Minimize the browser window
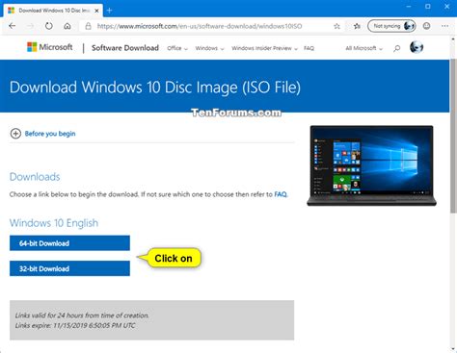The height and width of the screenshot is (353, 457). (x=409, y=7)
